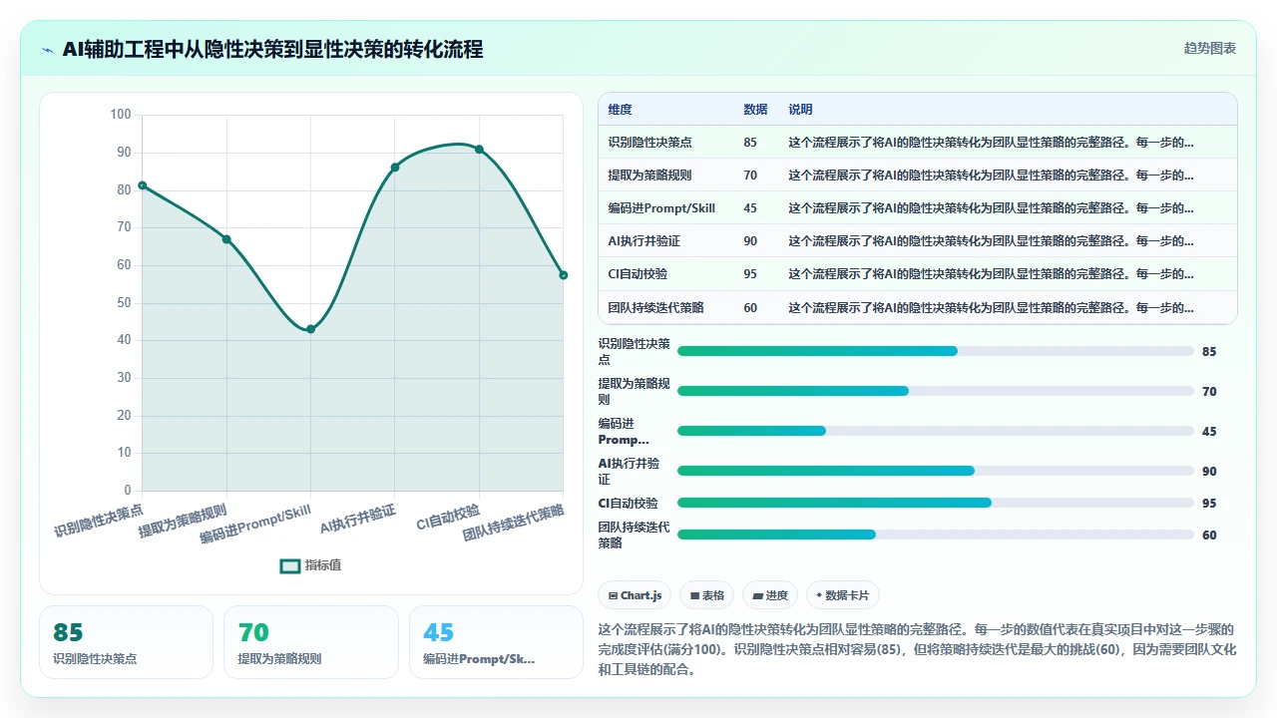Toggle the 指标值 legend swatch

point(290,565)
